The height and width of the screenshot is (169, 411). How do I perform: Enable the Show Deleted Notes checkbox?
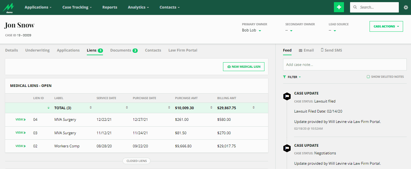(x=368, y=77)
